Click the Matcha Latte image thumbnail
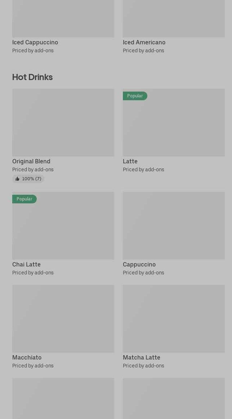 (x=174, y=319)
